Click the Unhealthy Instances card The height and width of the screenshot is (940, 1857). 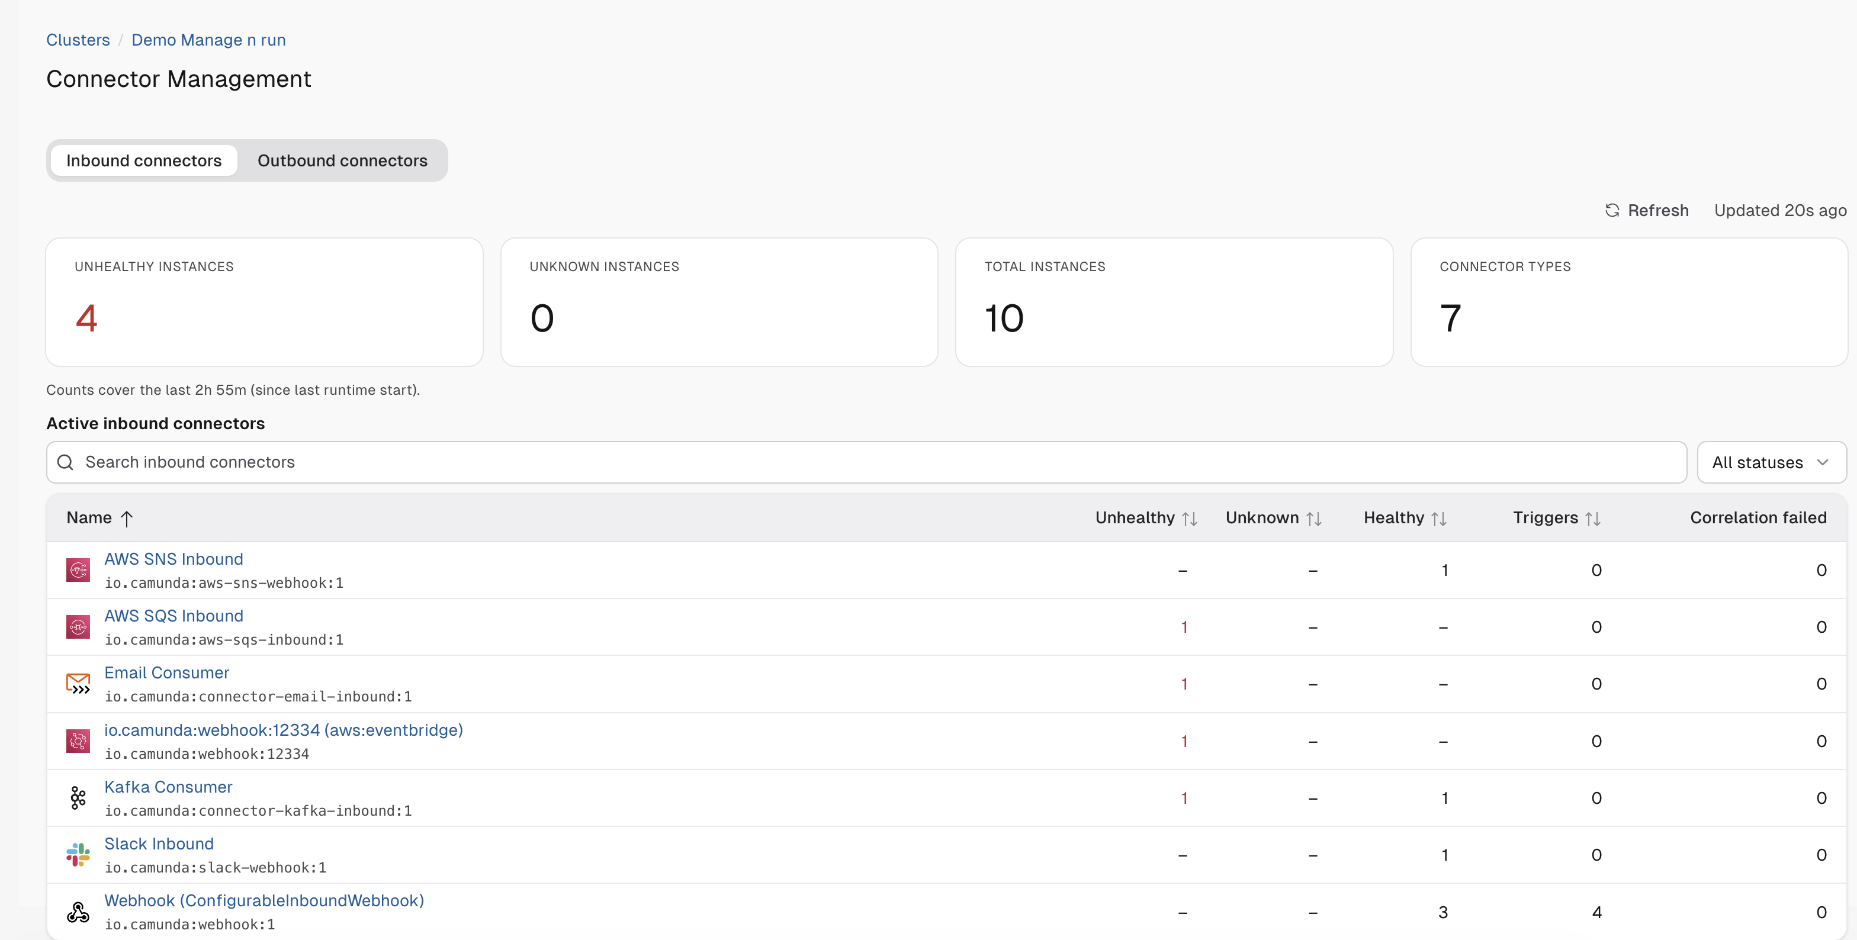264,302
